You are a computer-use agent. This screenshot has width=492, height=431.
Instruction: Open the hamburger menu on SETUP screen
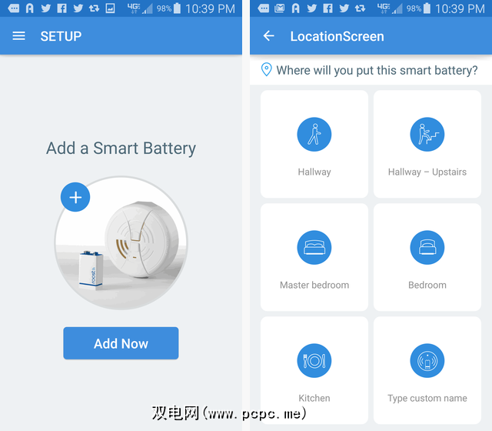[18, 36]
